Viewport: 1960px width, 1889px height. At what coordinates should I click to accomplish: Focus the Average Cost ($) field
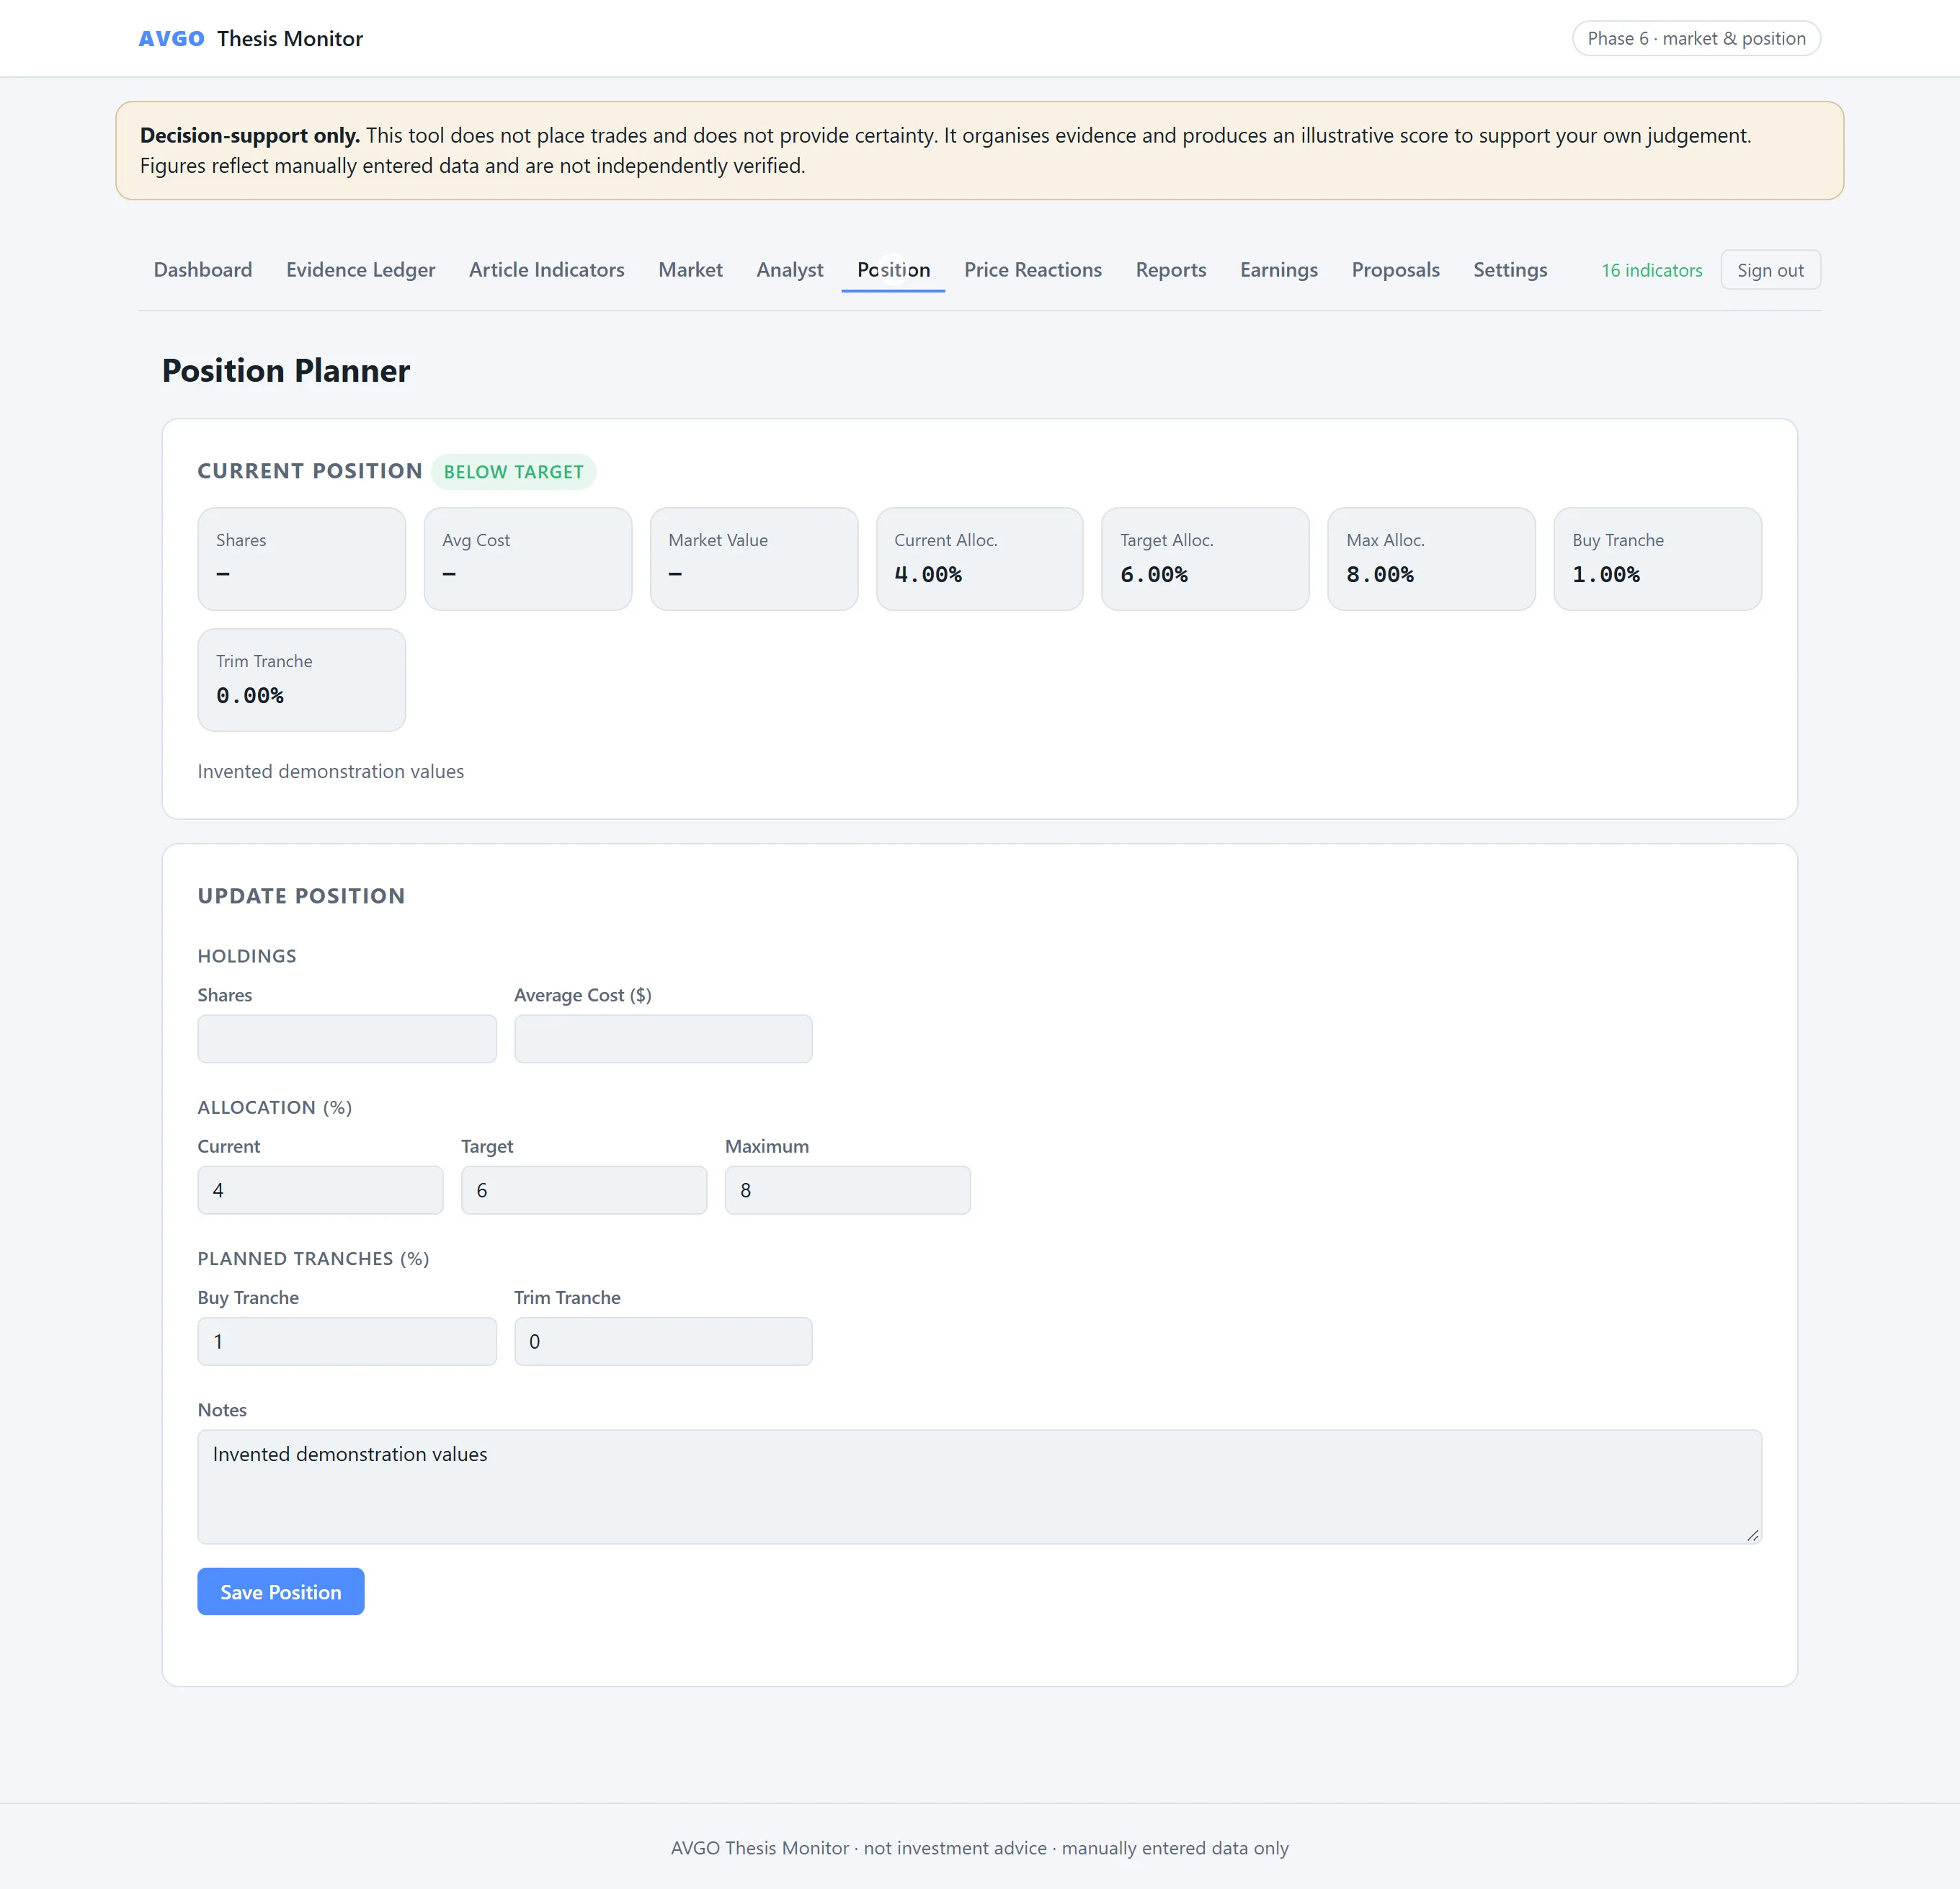click(x=663, y=1039)
